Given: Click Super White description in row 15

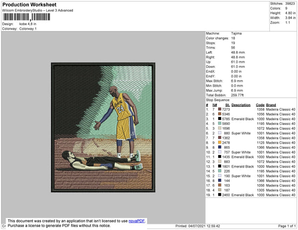Looking at the screenshot, I should (x=241, y=176).
